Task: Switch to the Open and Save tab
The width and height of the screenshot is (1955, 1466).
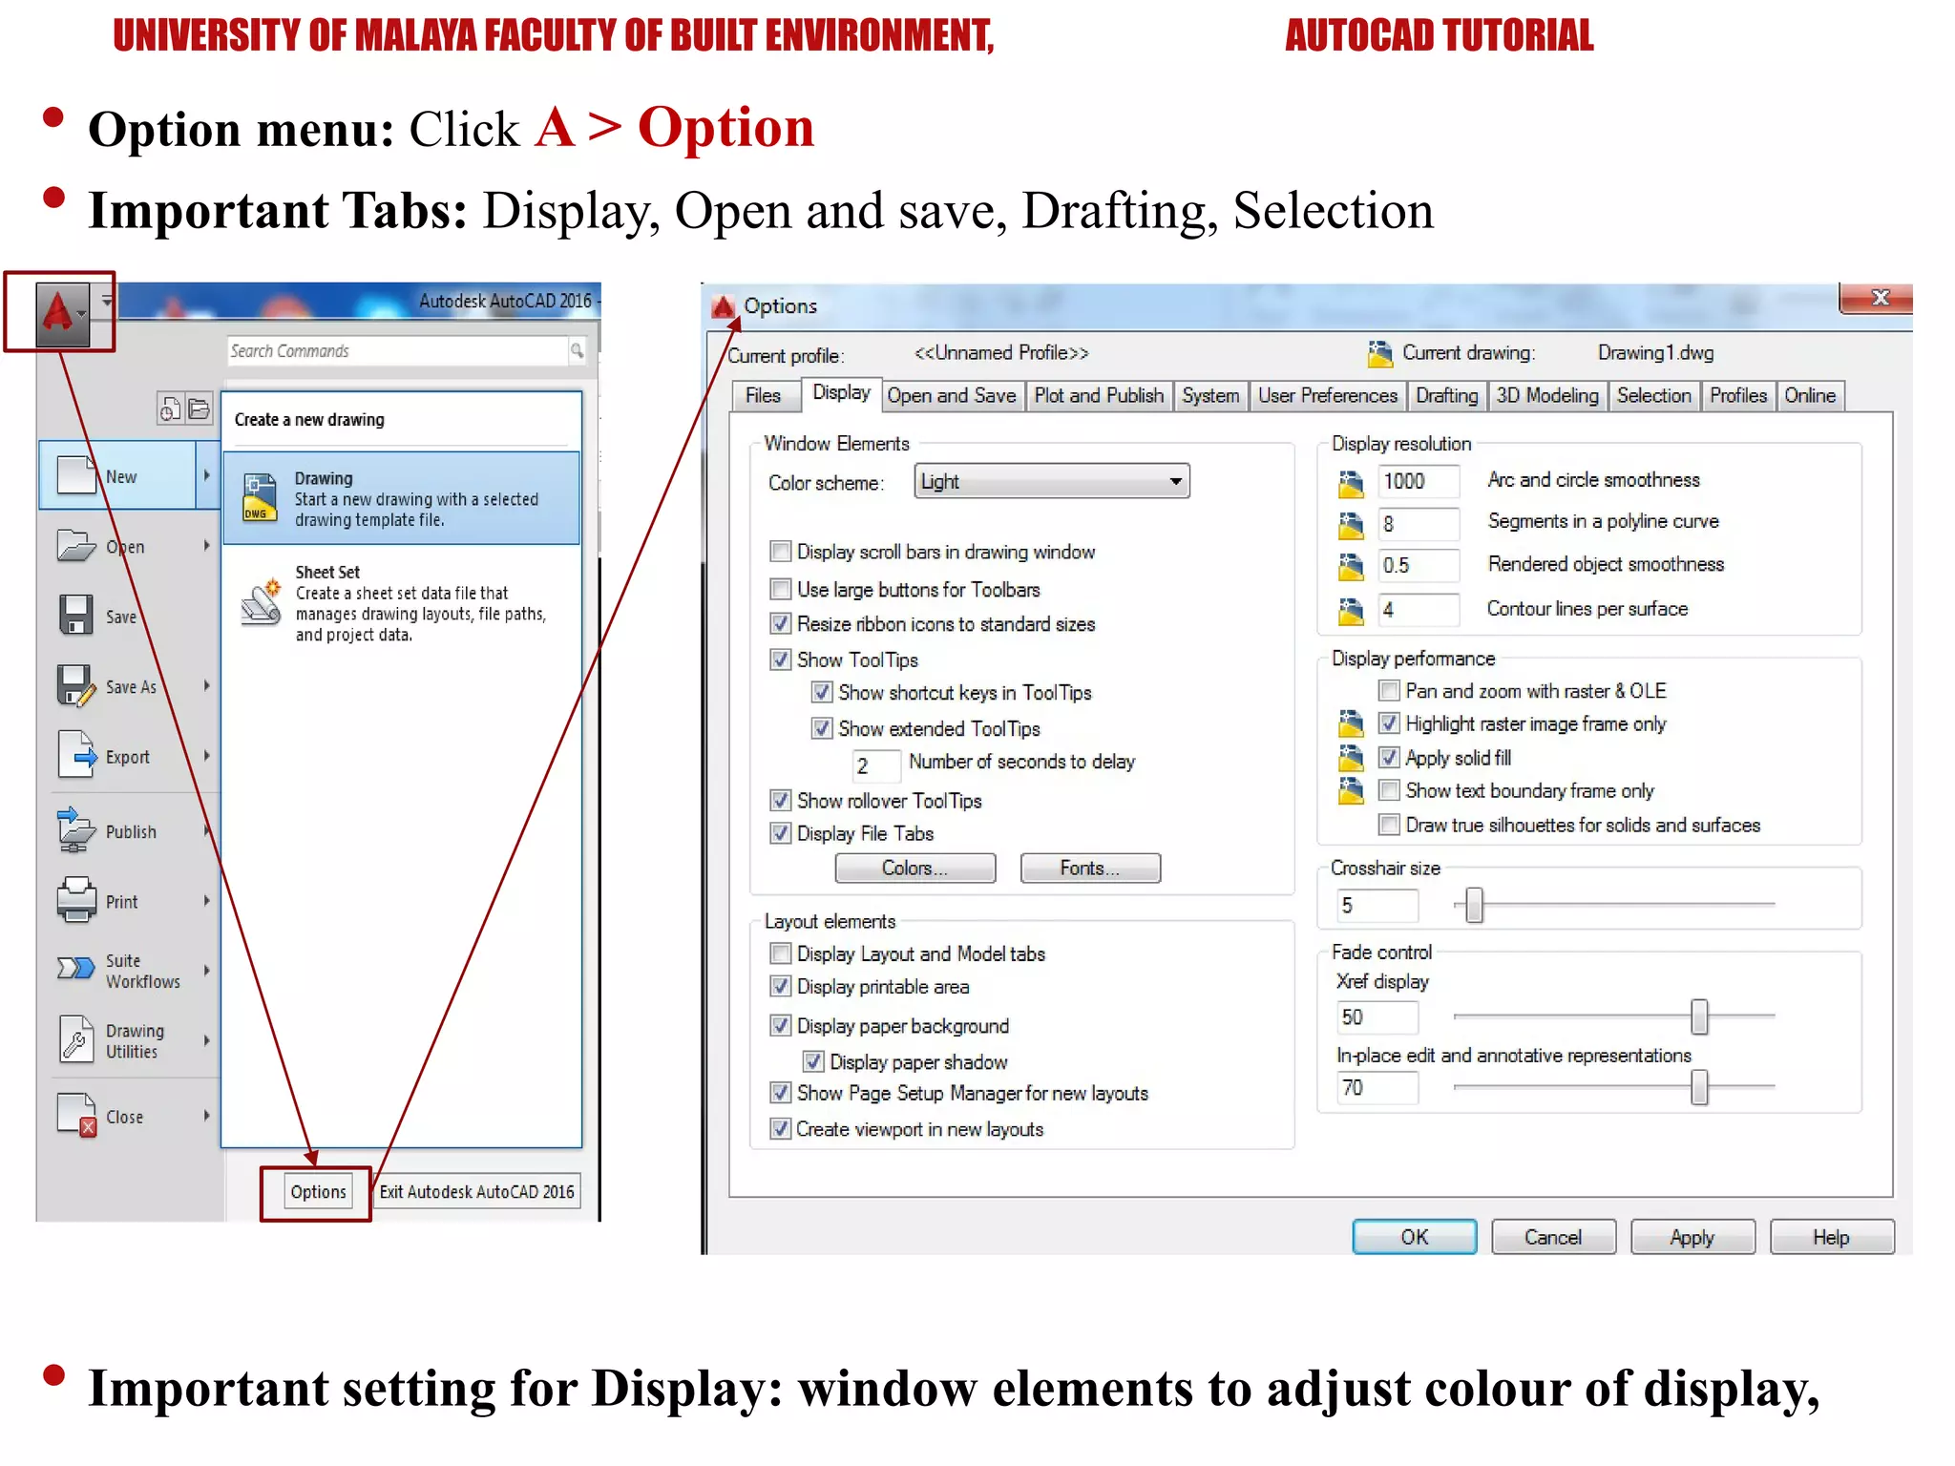Action: pos(951,396)
